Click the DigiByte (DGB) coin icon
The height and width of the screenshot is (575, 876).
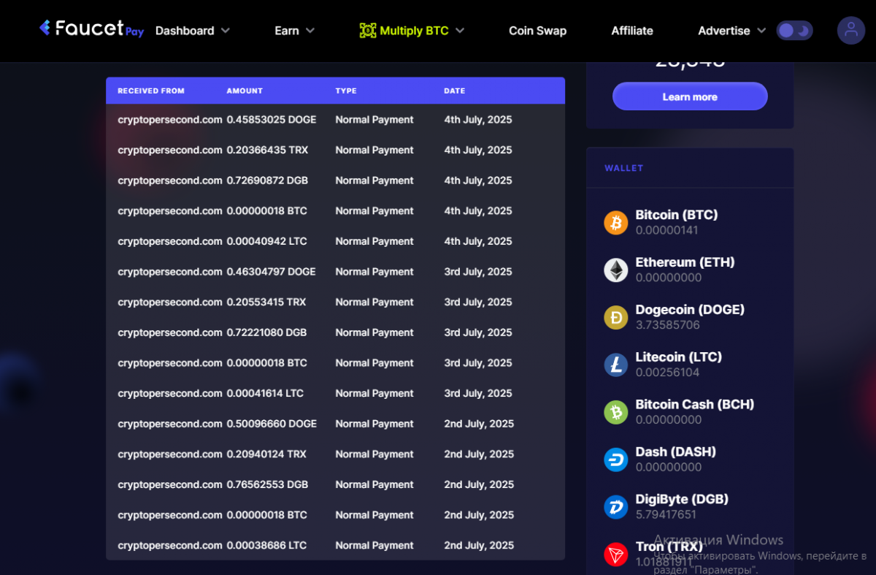coord(616,507)
